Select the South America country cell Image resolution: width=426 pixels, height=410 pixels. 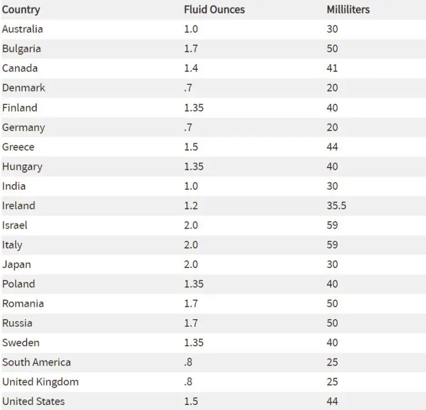[x=36, y=362]
